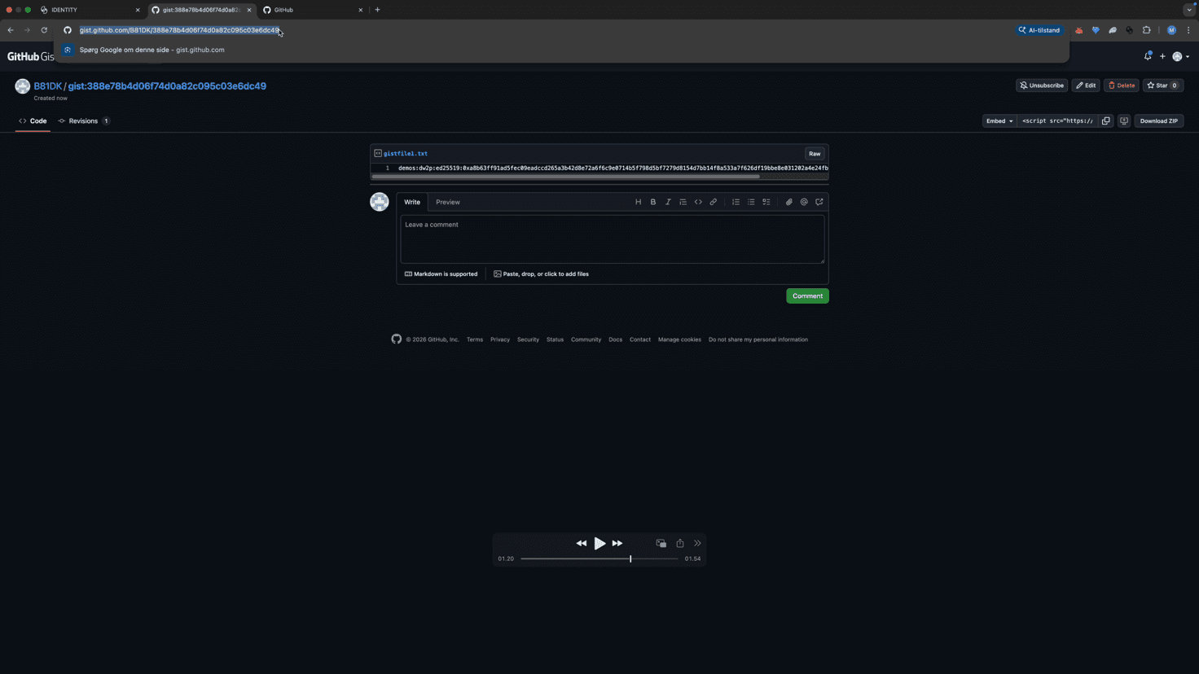
Task: Expand the browser extensions puzzle menu
Action: point(1146,30)
